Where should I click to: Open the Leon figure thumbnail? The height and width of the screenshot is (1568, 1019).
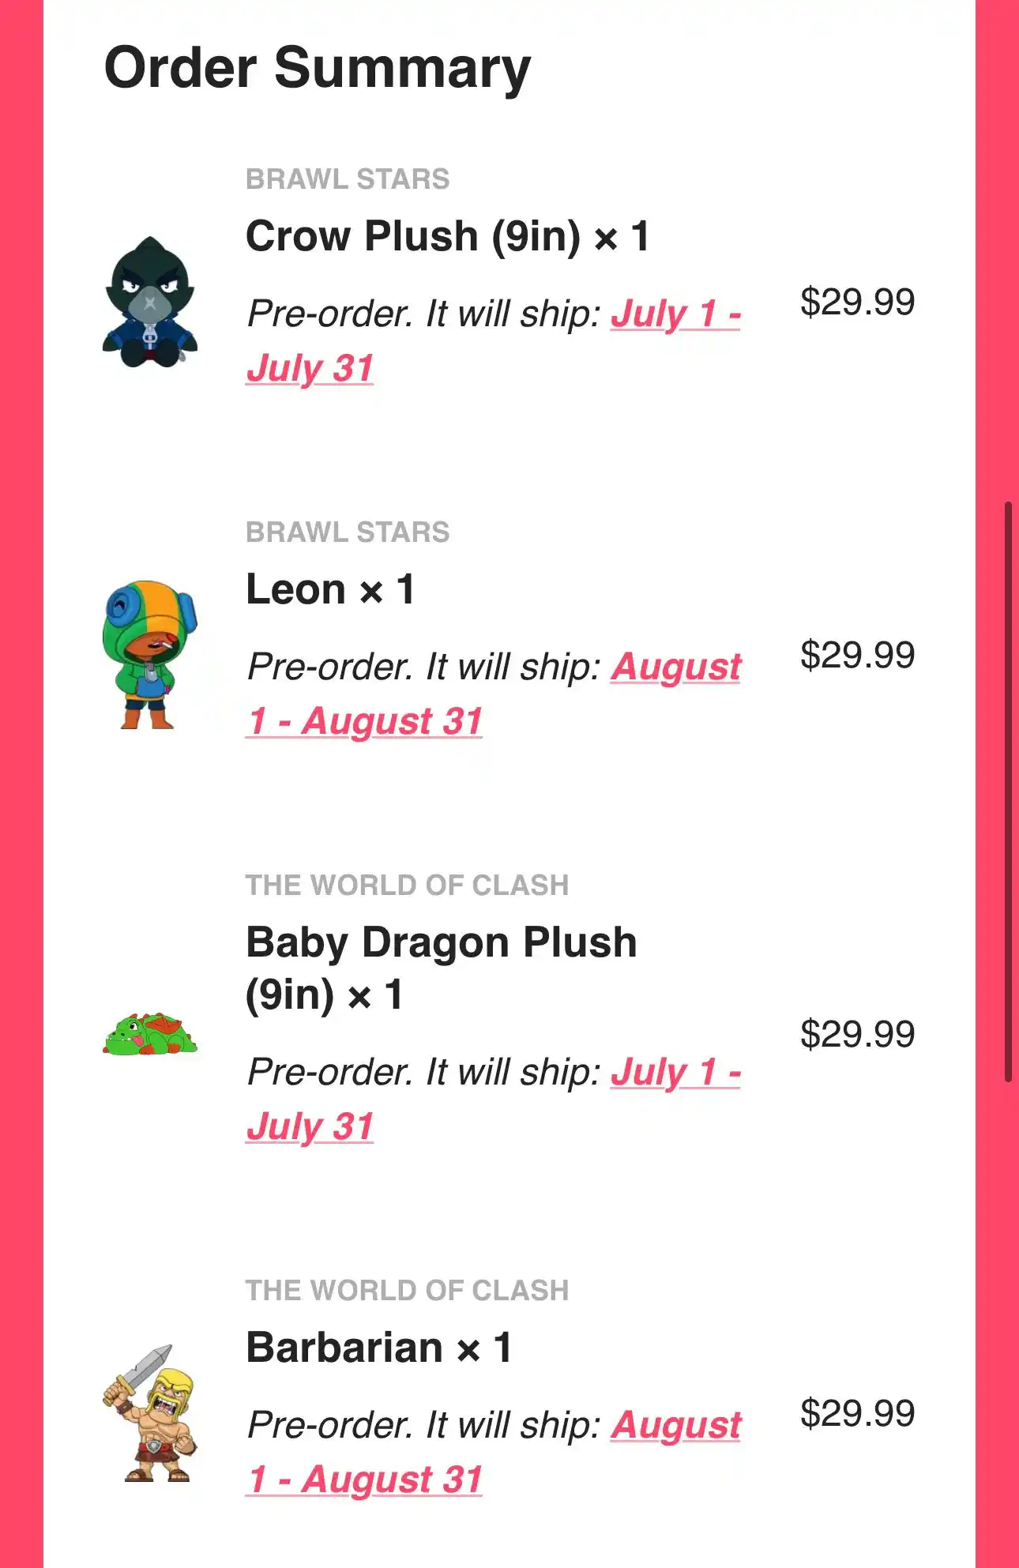coord(149,655)
